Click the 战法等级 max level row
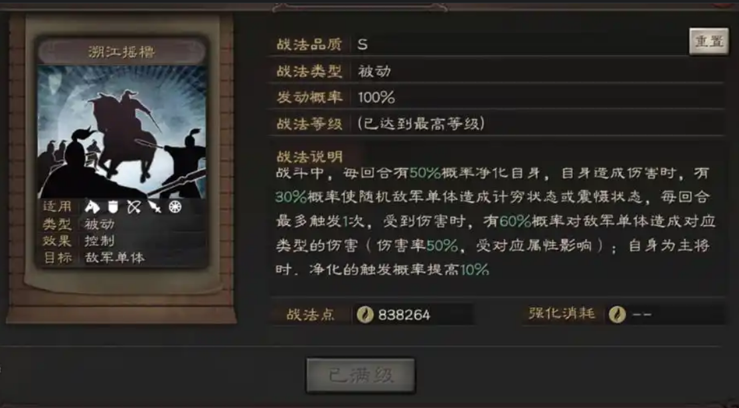Image resolution: width=739 pixels, height=408 pixels. [x=496, y=124]
